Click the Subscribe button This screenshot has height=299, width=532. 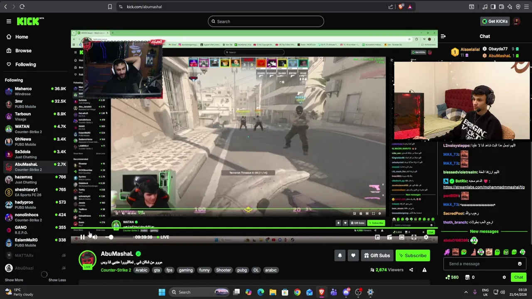413,255
